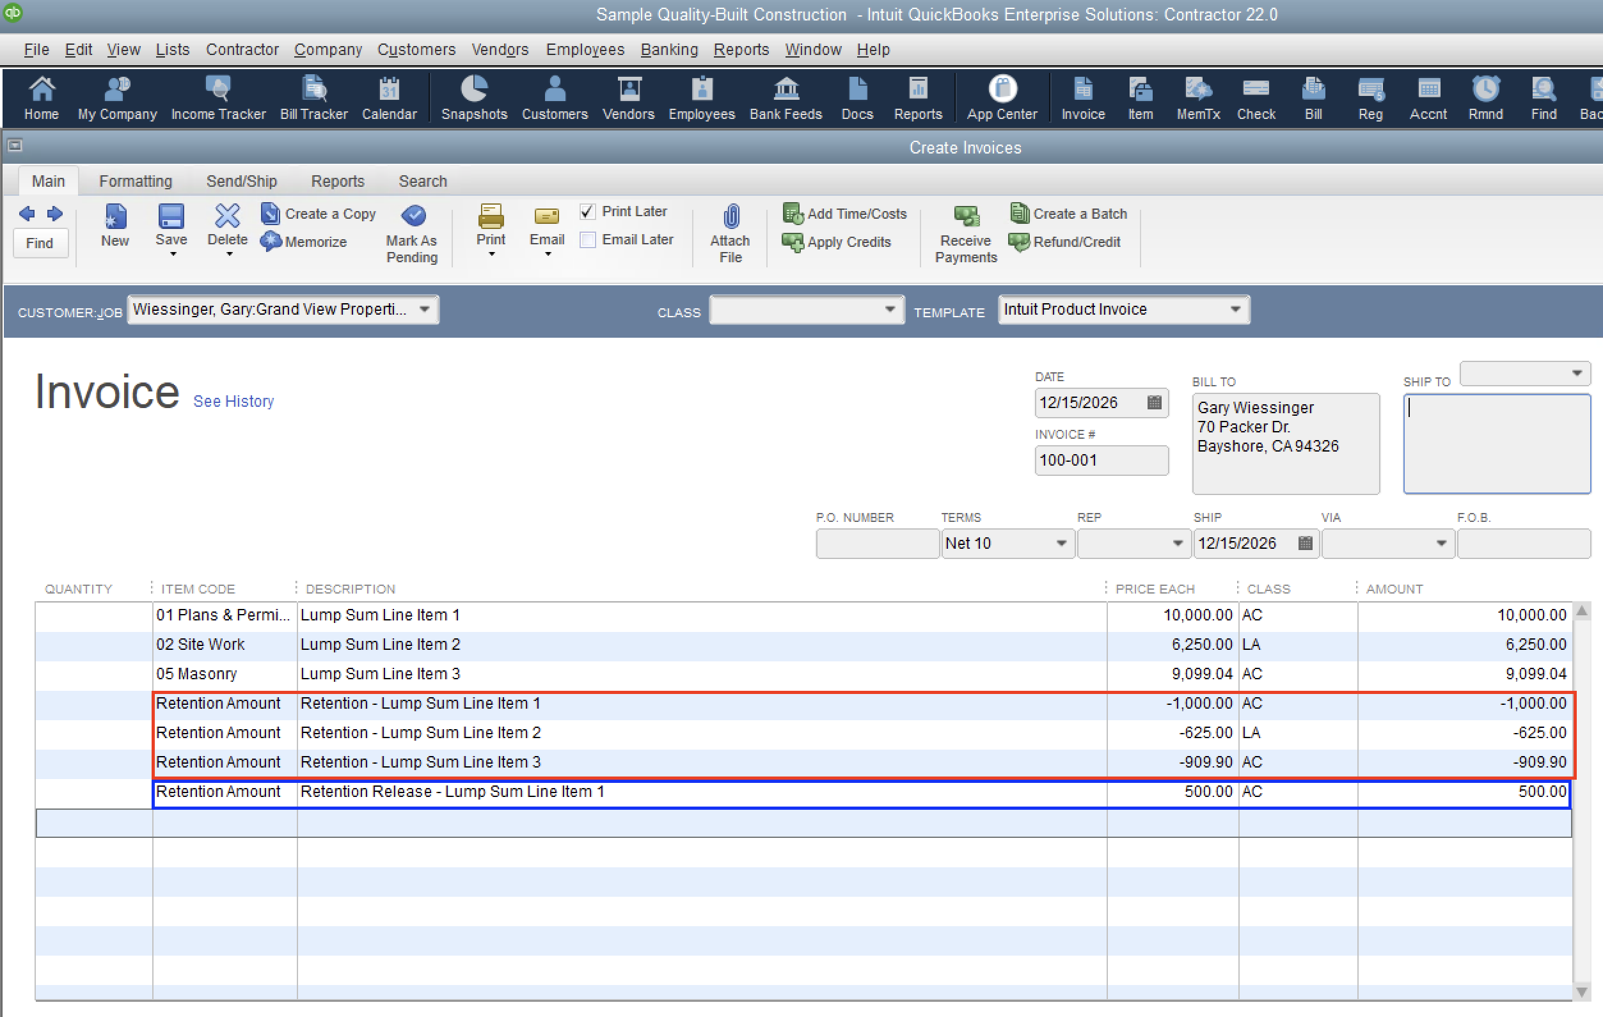Screen dimensions: 1603x1017
Task: Switch to the Search tab
Action: pyautogui.click(x=423, y=181)
